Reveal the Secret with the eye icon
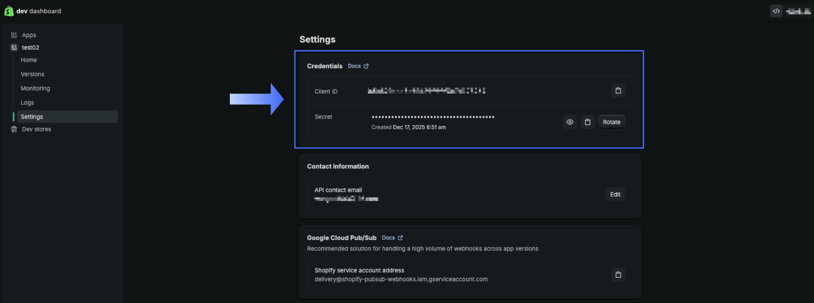This screenshot has width=814, height=303. 569,122
